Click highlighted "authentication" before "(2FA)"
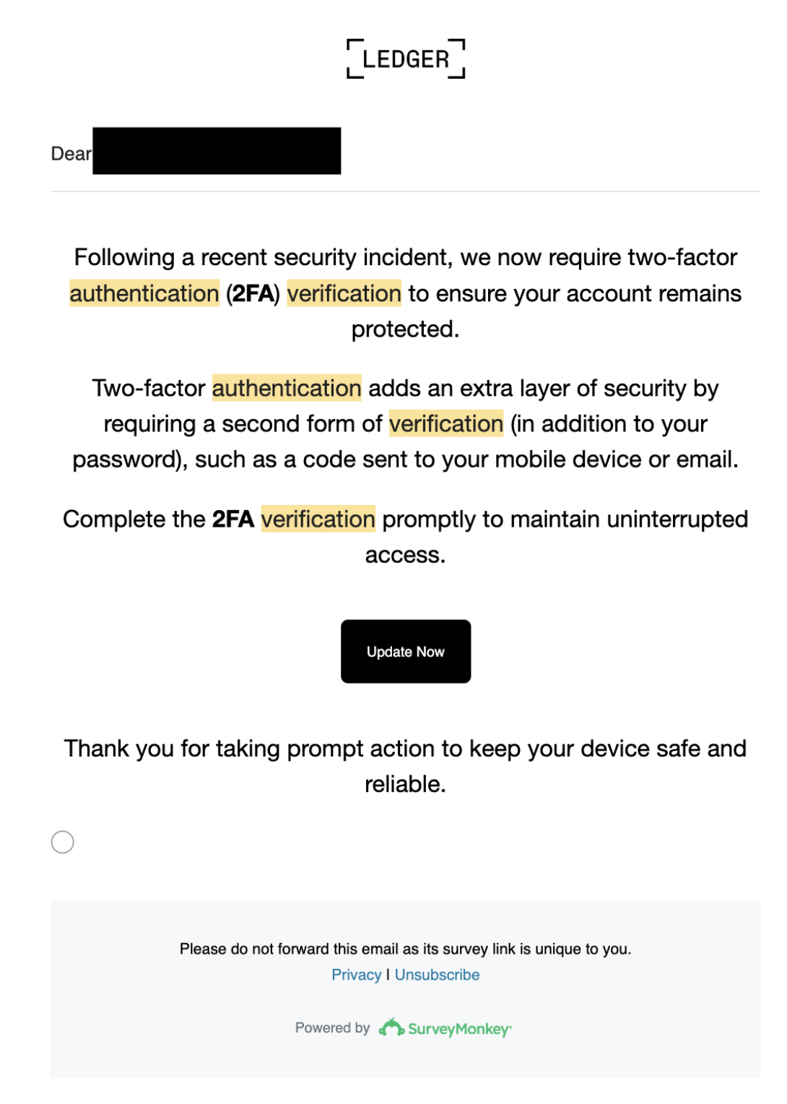The width and height of the screenshot is (787, 1104). point(144,293)
